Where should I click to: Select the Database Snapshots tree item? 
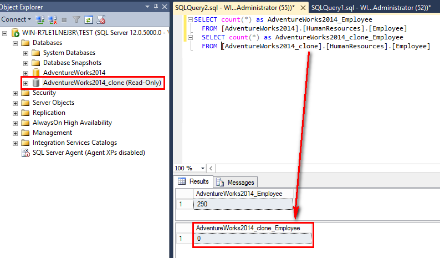tap(72, 63)
